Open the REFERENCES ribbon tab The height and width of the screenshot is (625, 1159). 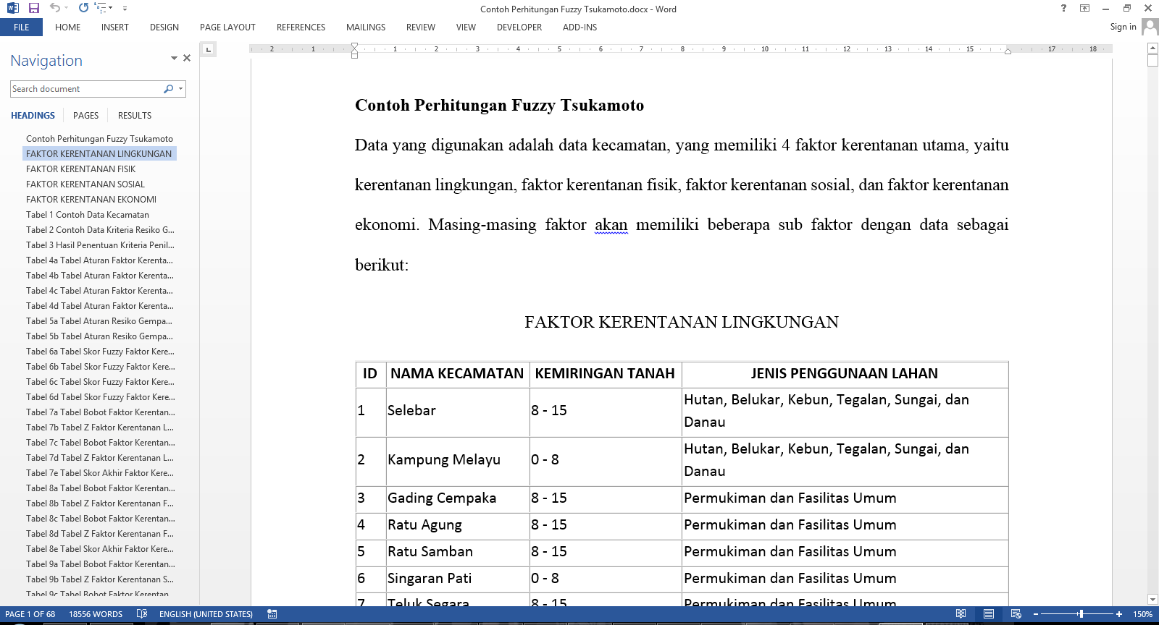click(301, 27)
